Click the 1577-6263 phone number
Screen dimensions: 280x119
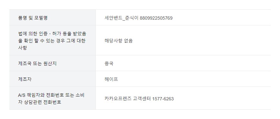[163, 99]
